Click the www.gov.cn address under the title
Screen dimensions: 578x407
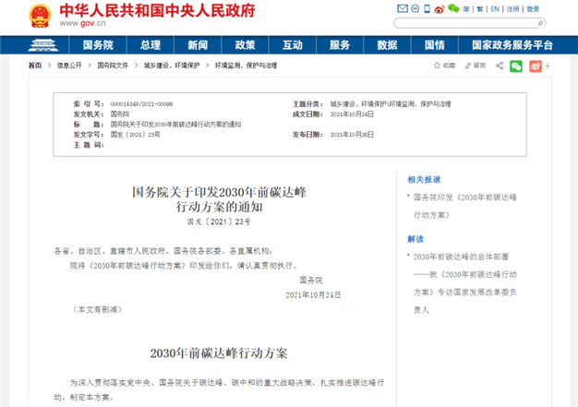tap(82, 23)
